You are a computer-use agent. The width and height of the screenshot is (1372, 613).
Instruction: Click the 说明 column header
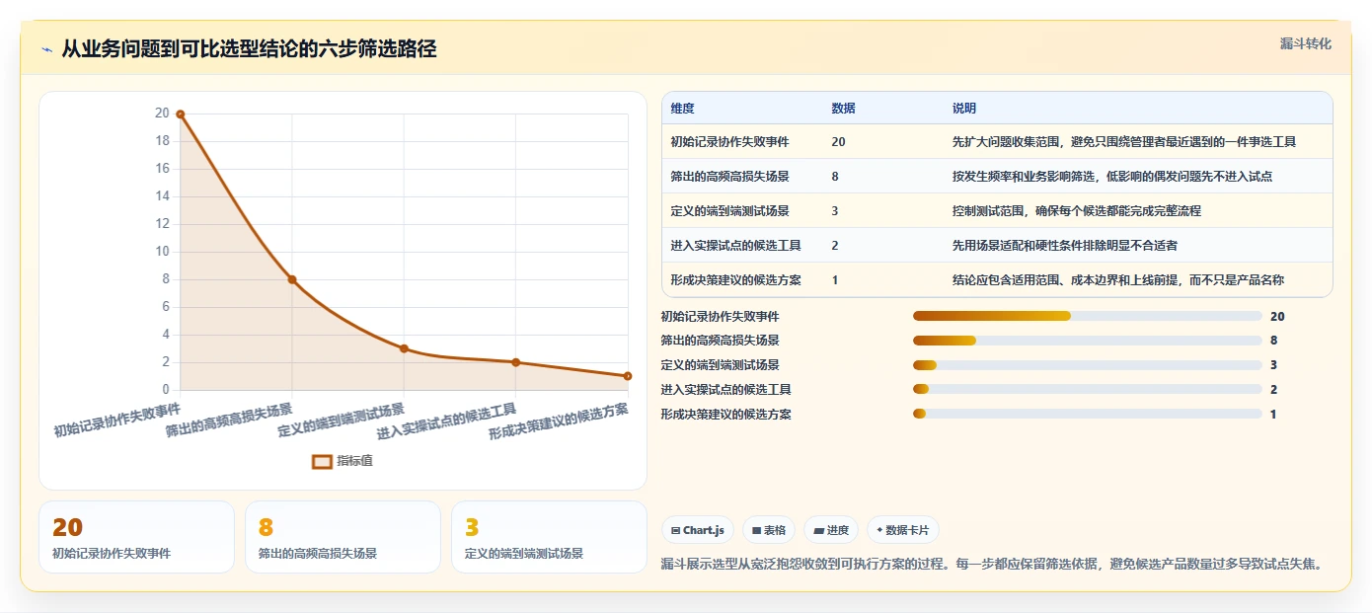pos(963,109)
